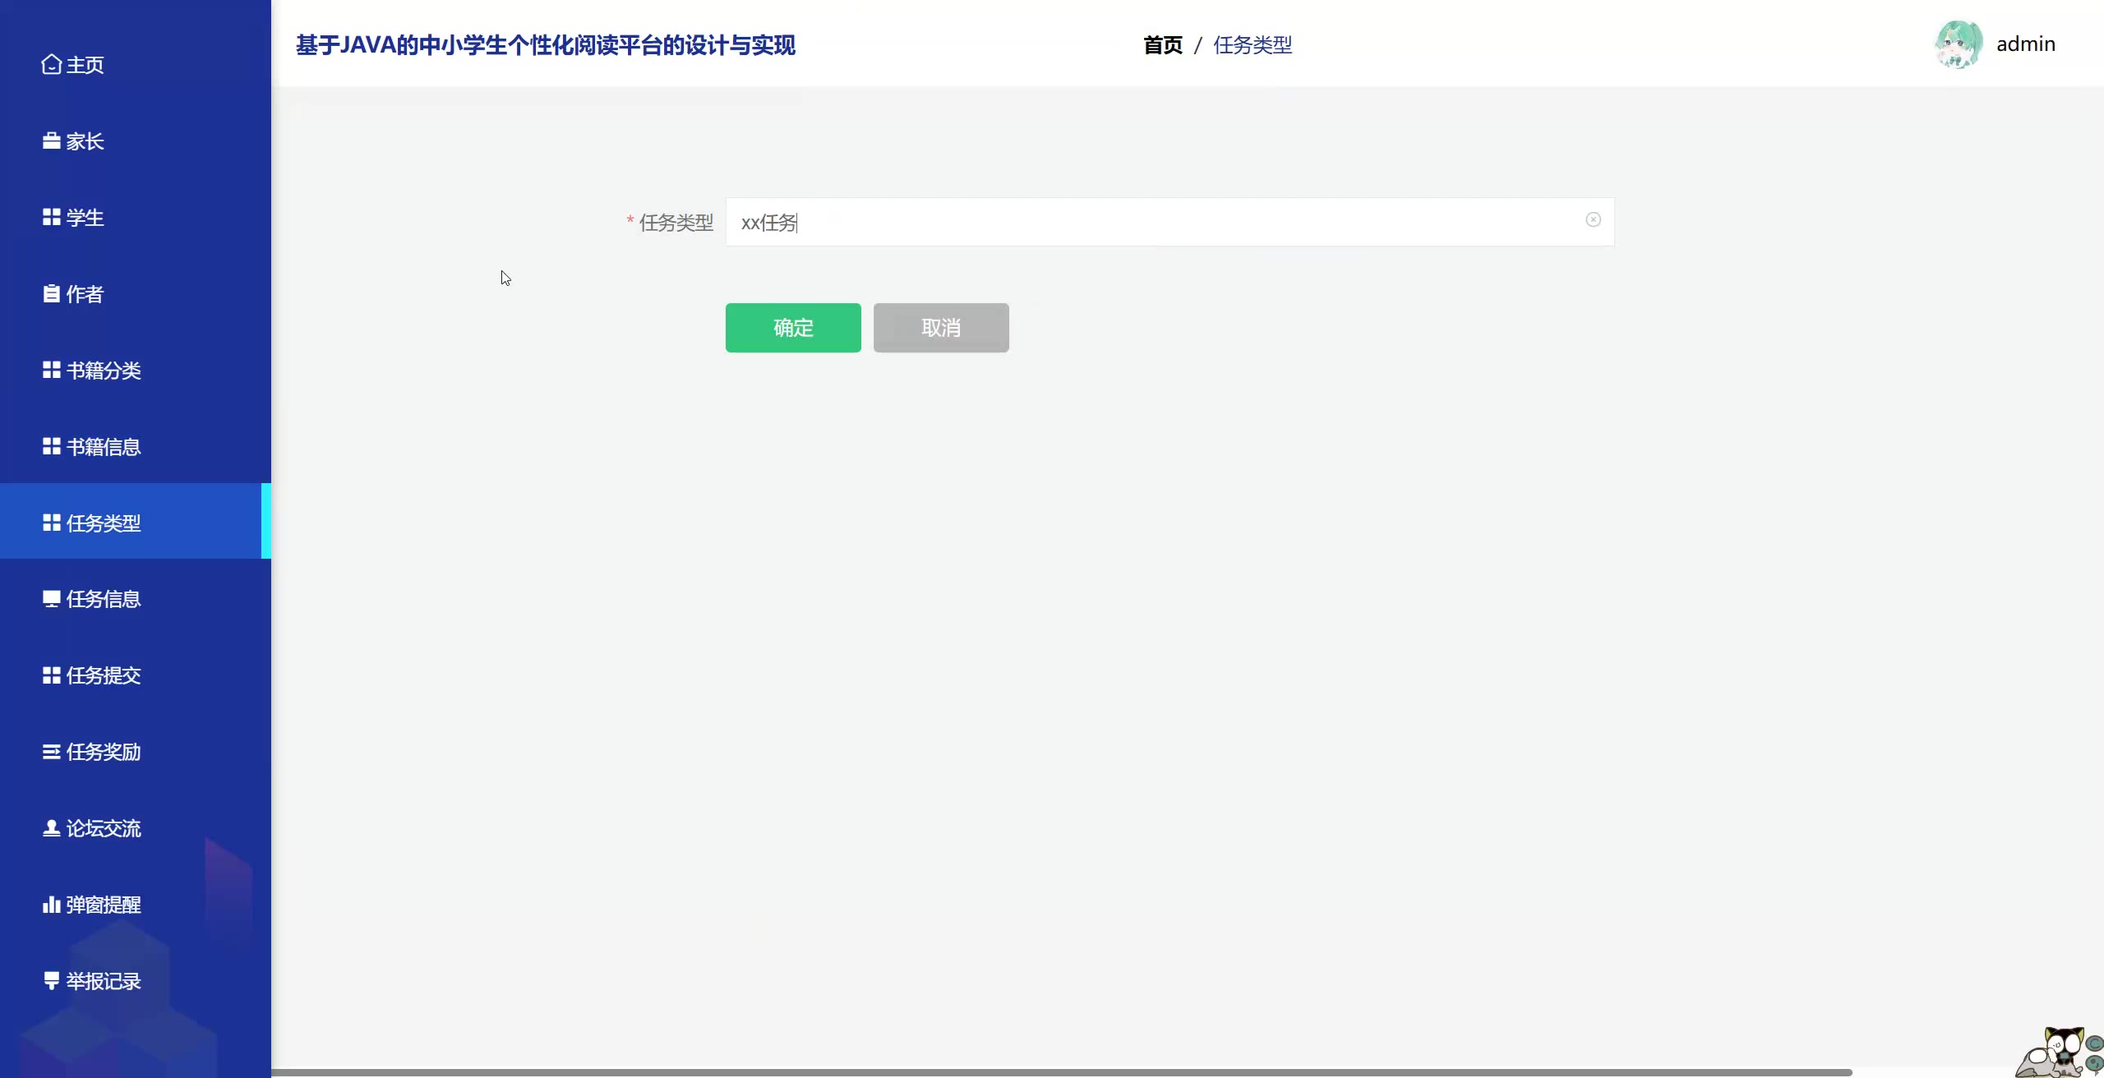Click into the 任务类型 text field

click(1151, 222)
